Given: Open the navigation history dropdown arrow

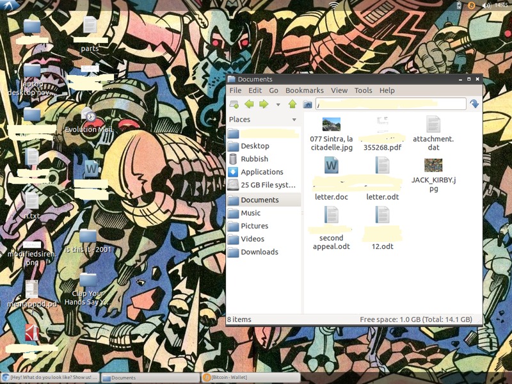Looking at the screenshot, I should coord(278,104).
